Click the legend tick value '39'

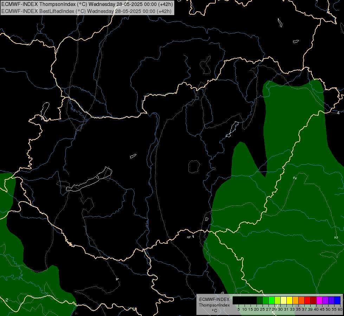(310, 309)
